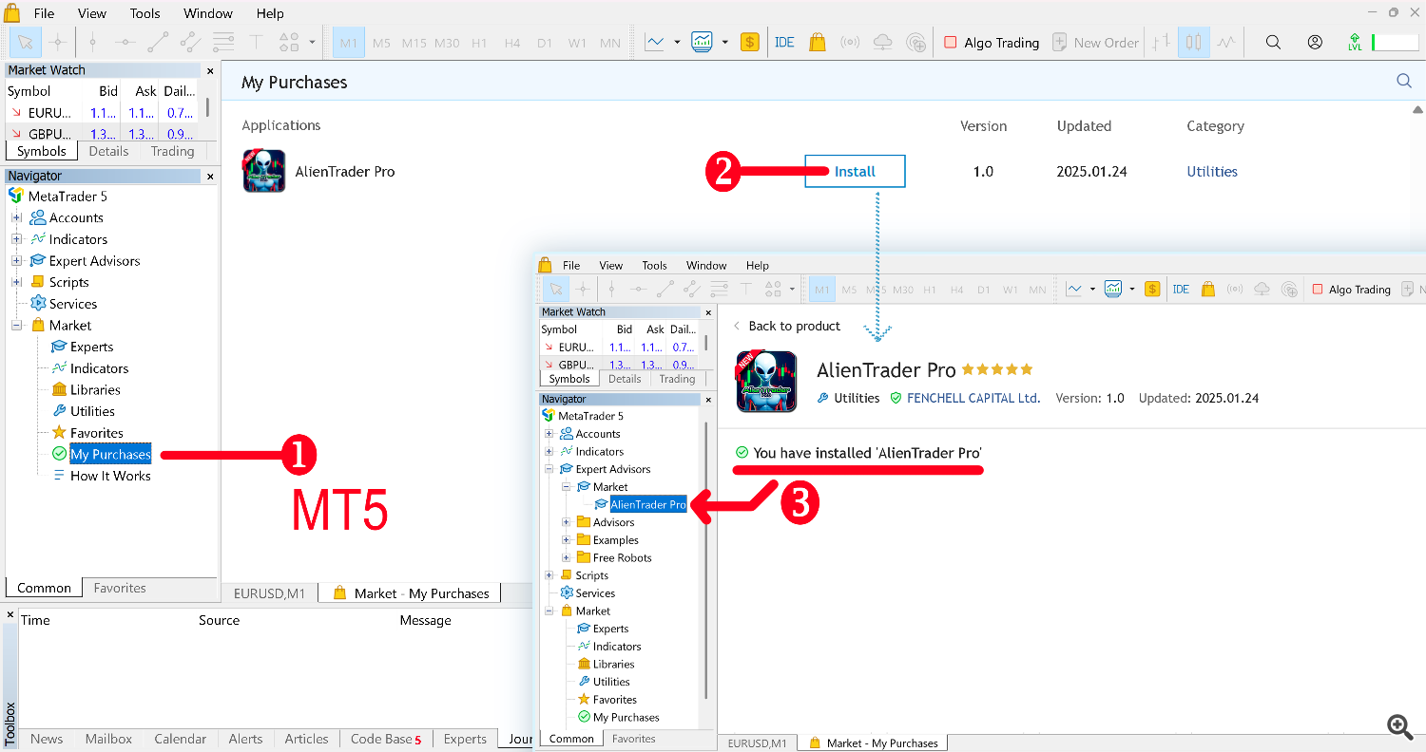Toggle the M1 timeframe in main window

(x=349, y=43)
